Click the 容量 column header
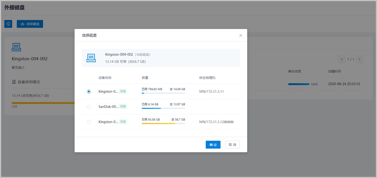377x178 pixels. 145,78
